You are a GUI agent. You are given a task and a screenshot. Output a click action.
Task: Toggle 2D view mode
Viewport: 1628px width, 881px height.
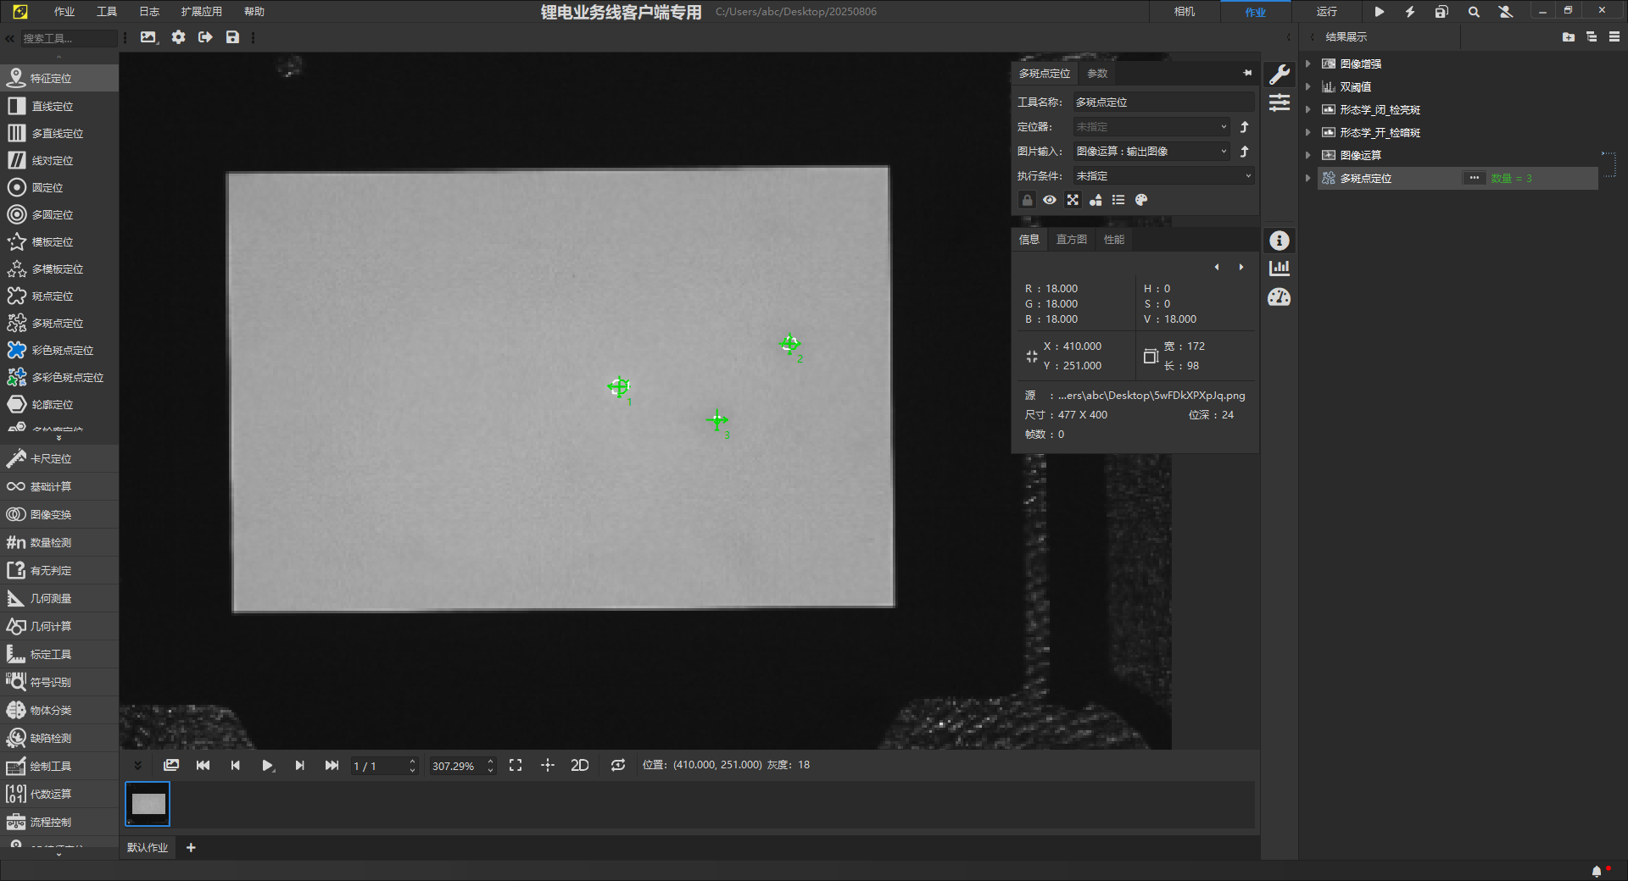point(579,765)
